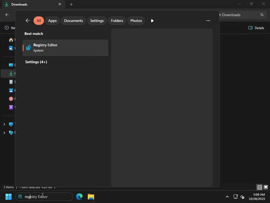
Task: Add a new tab in File Explorer
Action: (x=71, y=4)
